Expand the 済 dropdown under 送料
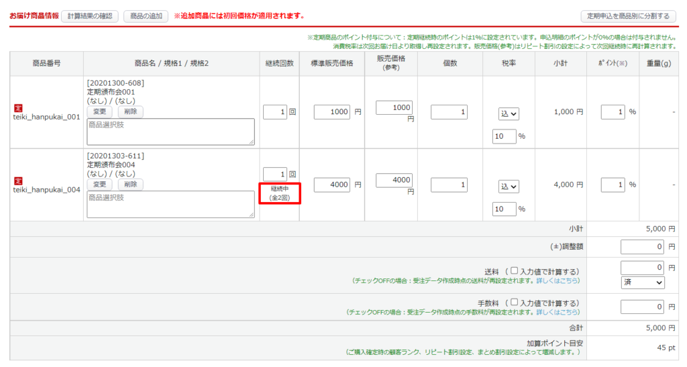 642,283
